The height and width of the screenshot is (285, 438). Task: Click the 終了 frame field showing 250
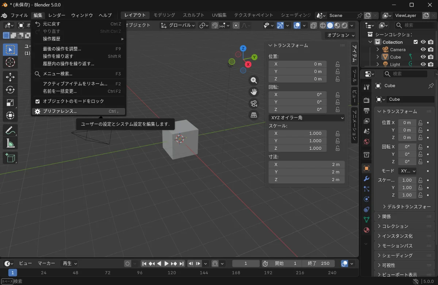coord(319,263)
